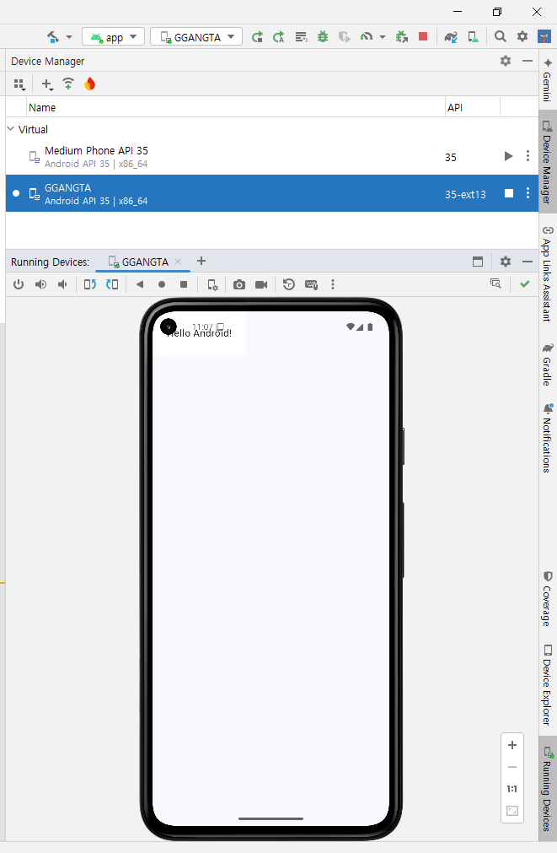
Task: Click the Build hammer icon
Action: click(x=53, y=37)
